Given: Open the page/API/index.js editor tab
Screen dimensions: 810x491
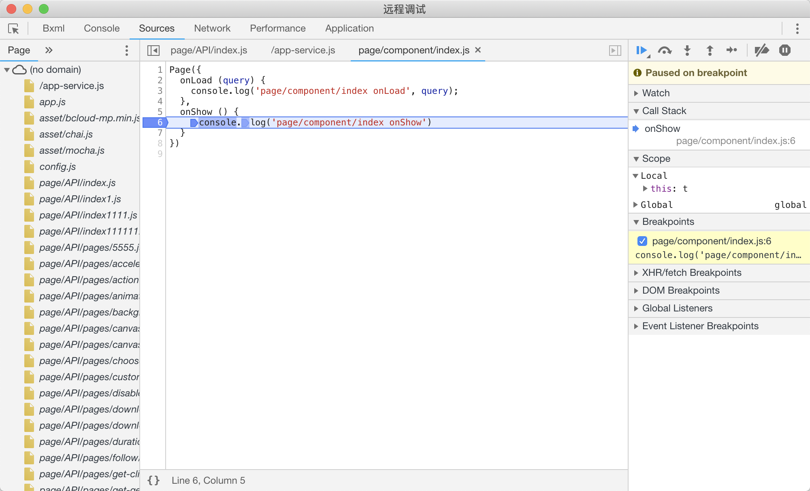Looking at the screenshot, I should tap(209, 50).
